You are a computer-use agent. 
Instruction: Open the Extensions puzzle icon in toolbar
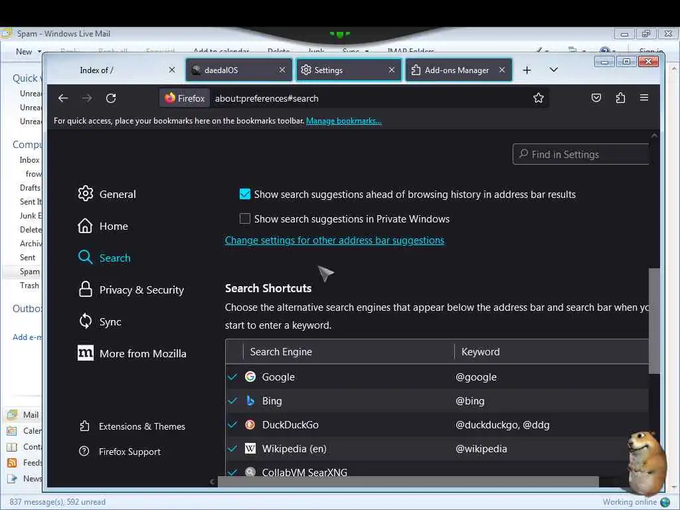[621, 98]
